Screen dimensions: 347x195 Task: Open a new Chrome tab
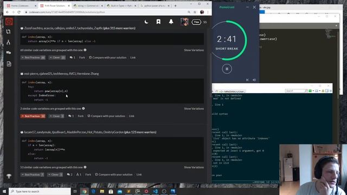tap(175, 5)
